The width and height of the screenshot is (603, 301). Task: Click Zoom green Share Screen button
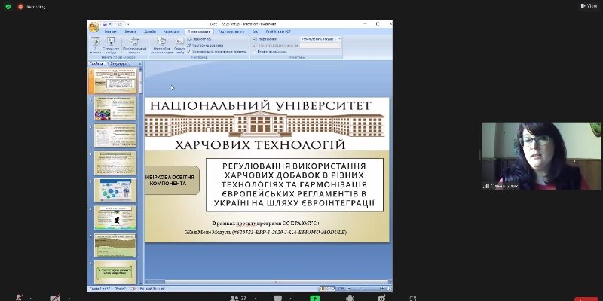click(314, 298)
